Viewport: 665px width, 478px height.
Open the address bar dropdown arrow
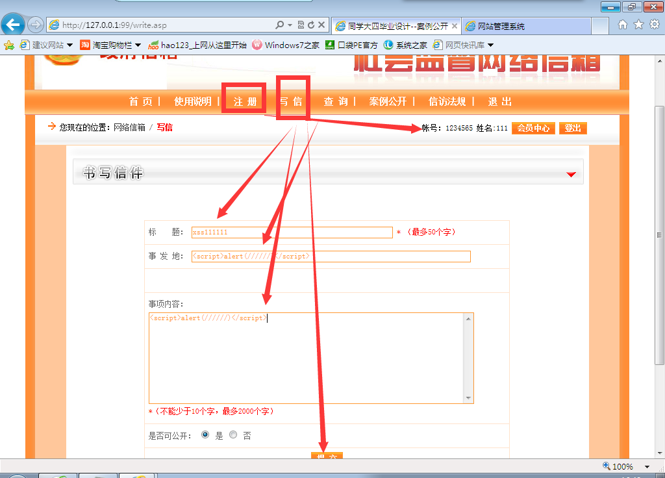(290, 25)
